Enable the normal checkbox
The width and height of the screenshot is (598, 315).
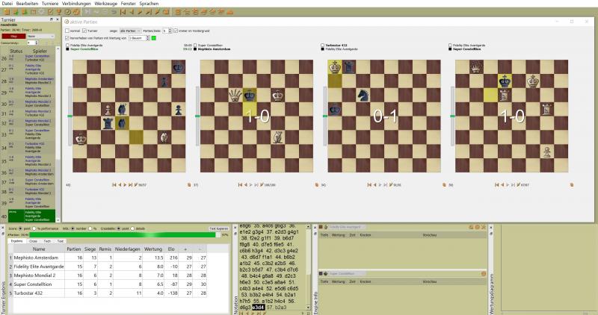pos(67,31)
